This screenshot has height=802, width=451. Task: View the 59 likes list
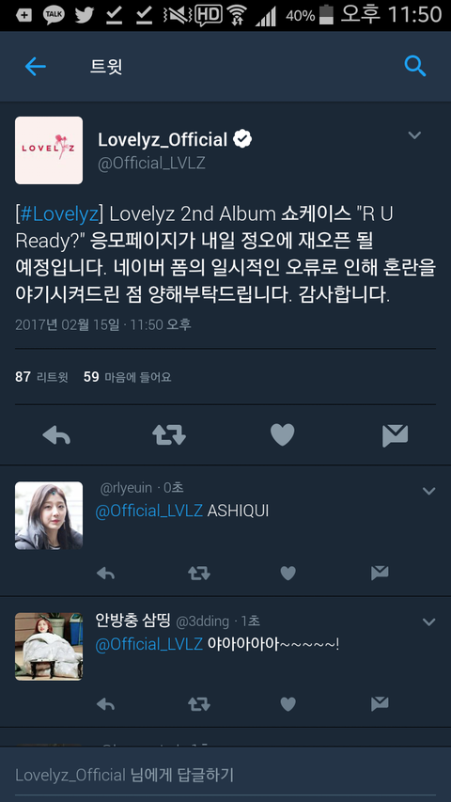tap(128, 377)
